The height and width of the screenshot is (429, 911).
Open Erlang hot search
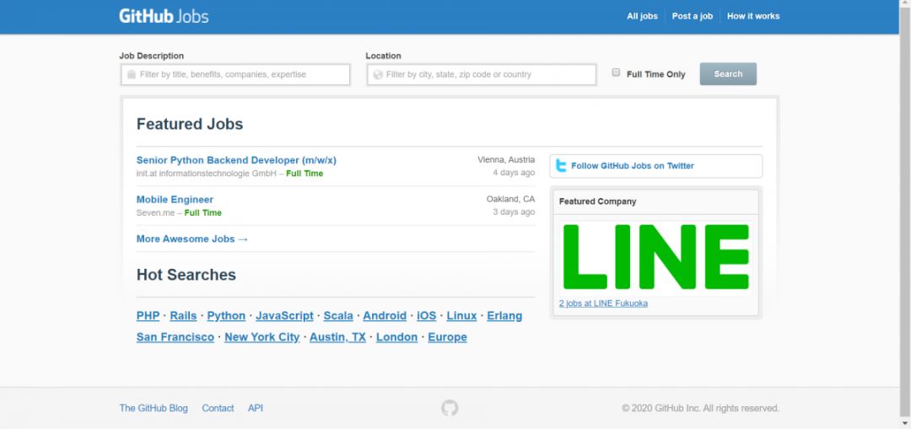click(504, 316)
